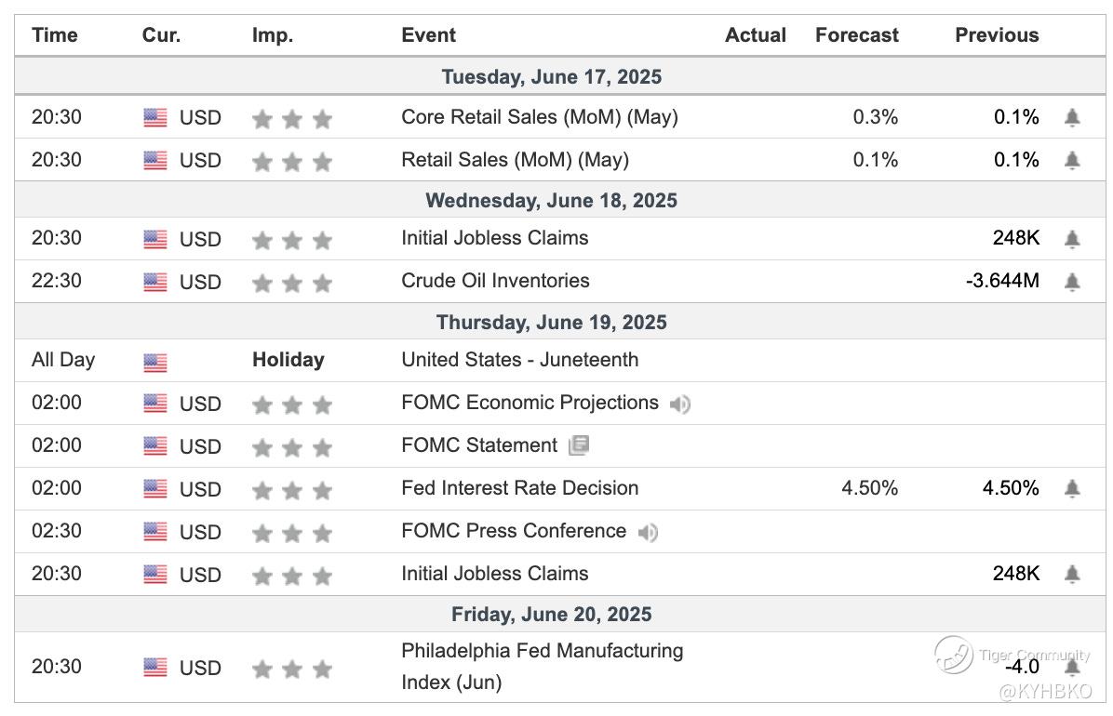
Task: Click the Tiger Community watermark logo
Action: tap(954, 655)
